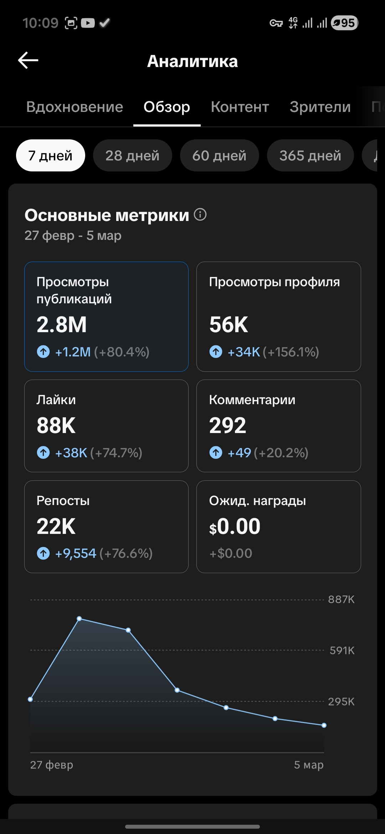The height and width of the screenshot is (834, 385).
Task: Open the Вдохновение tab
Action: pos(75,107)
